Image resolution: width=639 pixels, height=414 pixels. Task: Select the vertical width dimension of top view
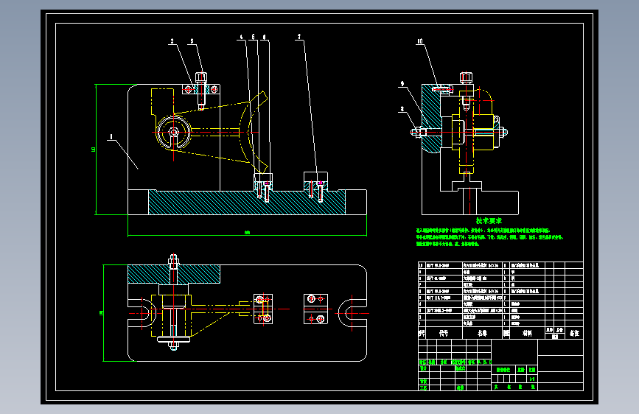click(102, 313)
